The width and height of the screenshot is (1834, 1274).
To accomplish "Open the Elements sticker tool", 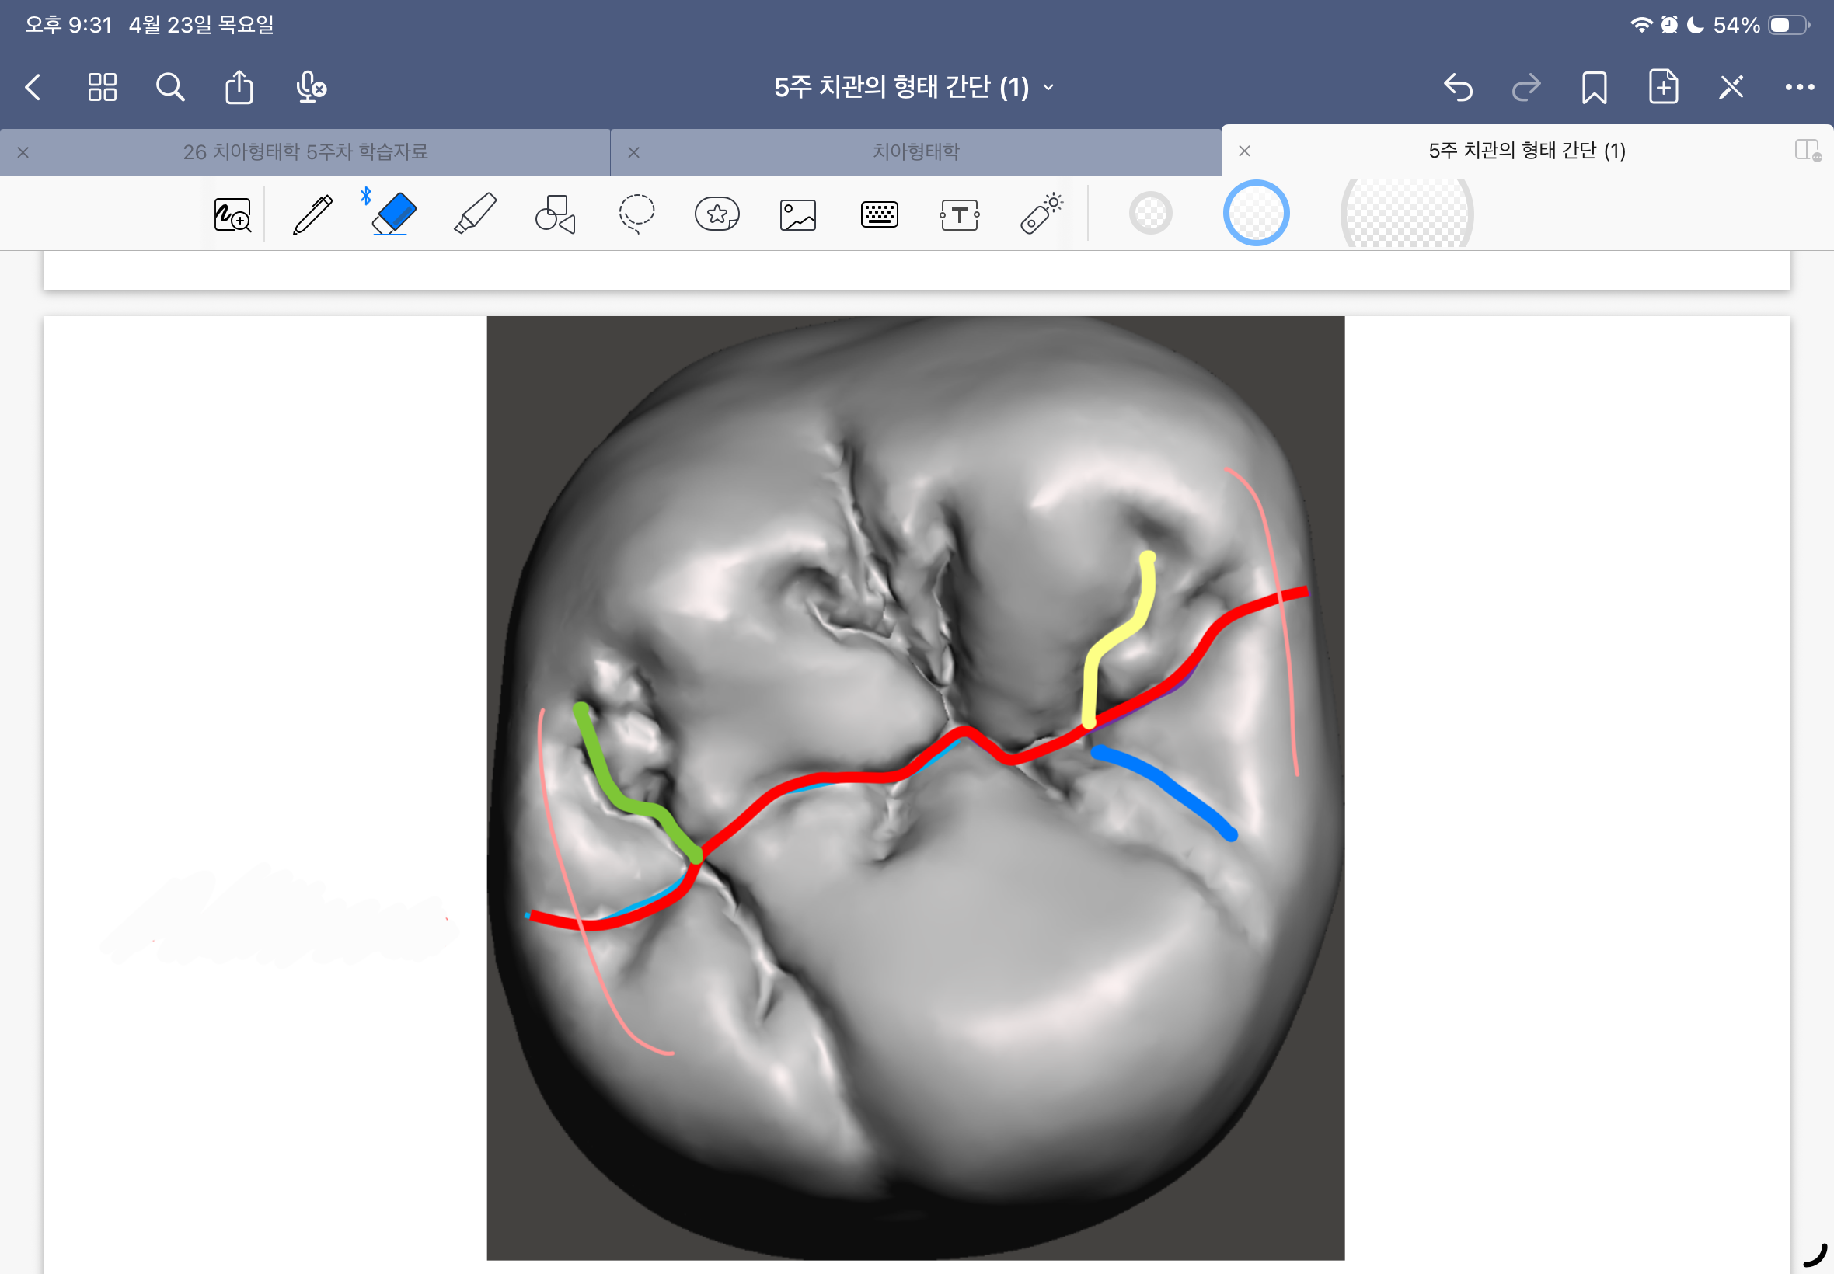I will pyautogui.click(x=717, y=214).
